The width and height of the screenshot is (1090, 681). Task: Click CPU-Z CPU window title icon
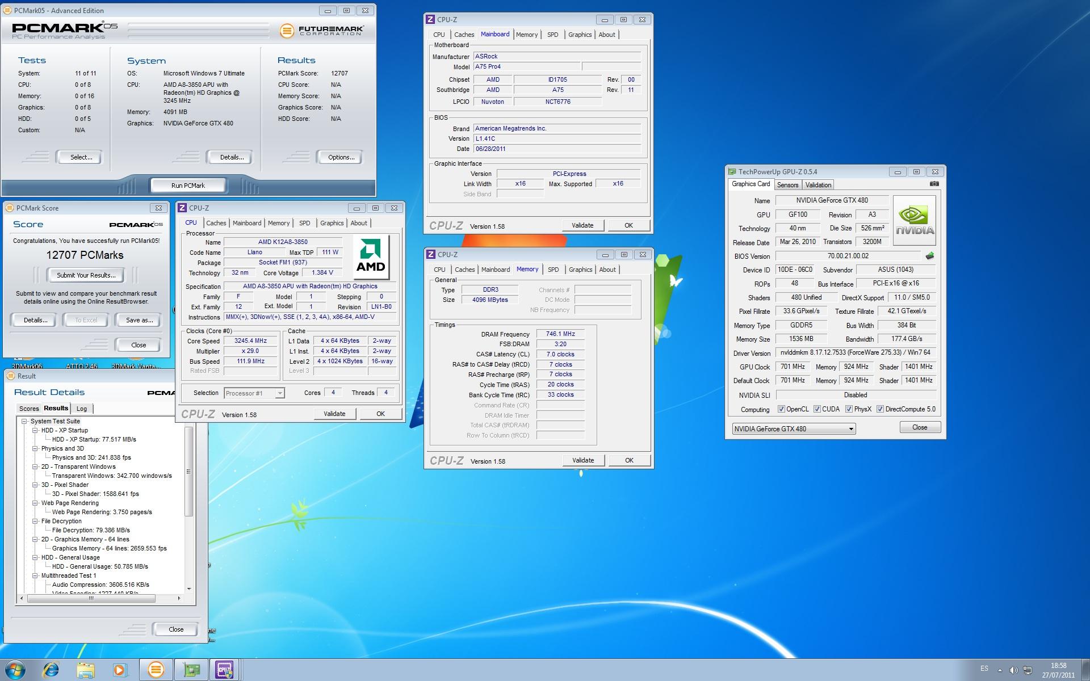[x=182, y=208]
